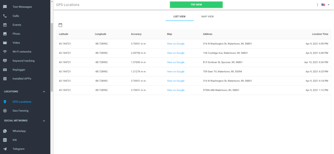Click the Location Time column header
334x154 pixels.
coord(320,34)
